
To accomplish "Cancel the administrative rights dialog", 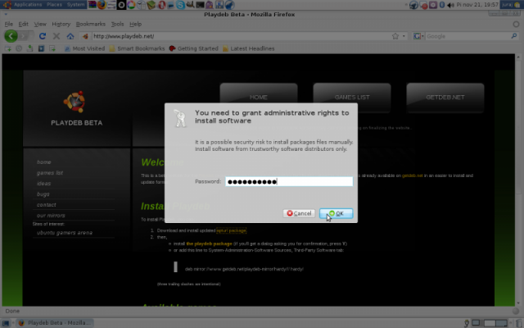I will pos(299,213).
